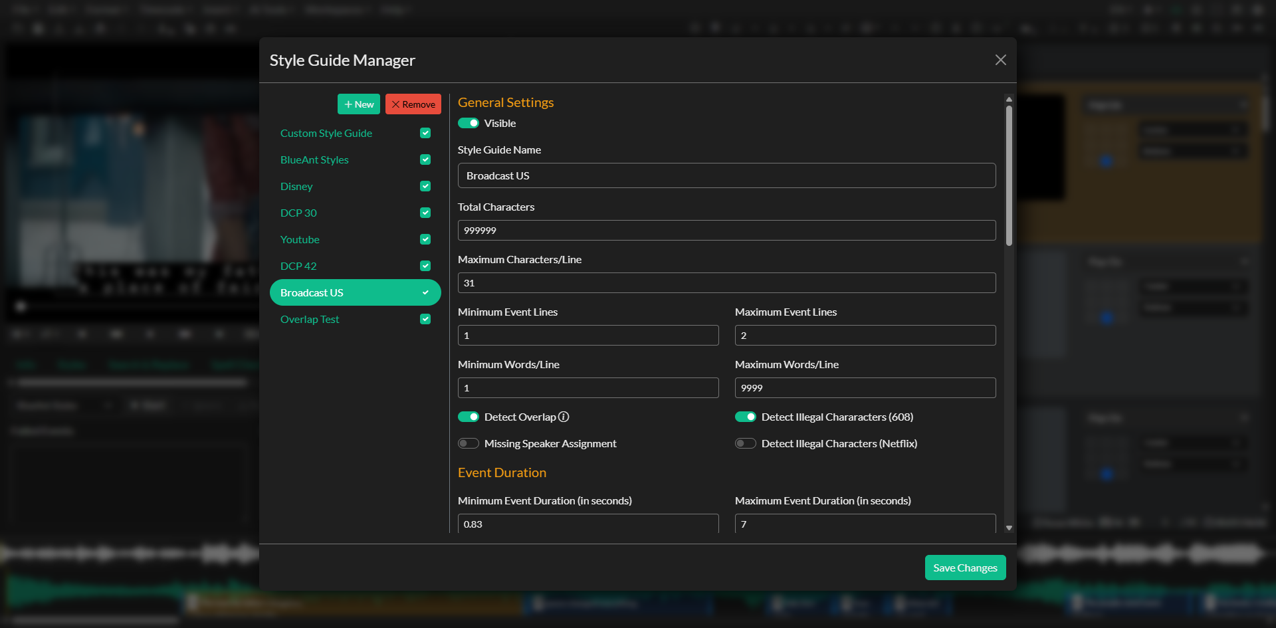Screen dimensions: 1276x628
Task: Click scrollbar up arrow in settings panel
Action: click(1009, 99)
